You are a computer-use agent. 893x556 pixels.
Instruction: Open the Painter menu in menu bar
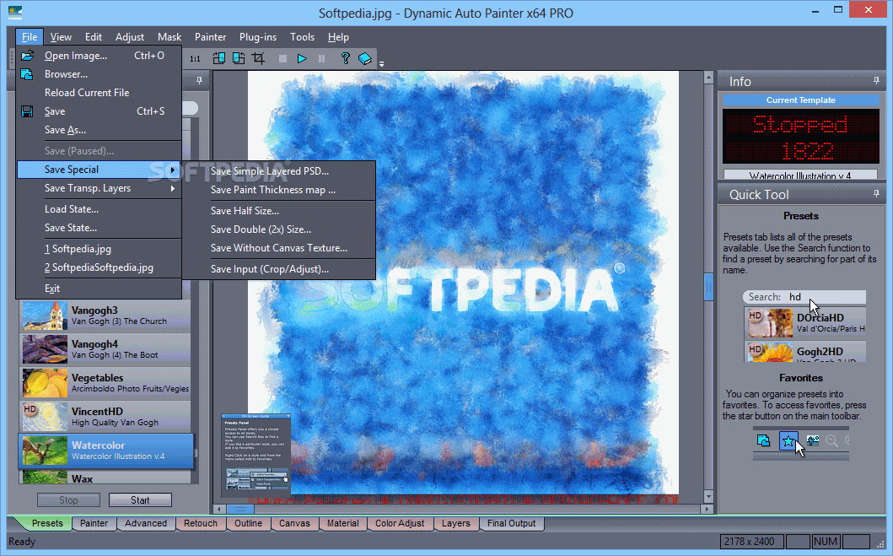211,37
